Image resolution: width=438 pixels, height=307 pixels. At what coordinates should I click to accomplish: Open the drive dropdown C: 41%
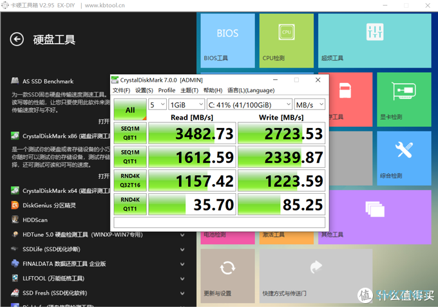pos(249,105)
